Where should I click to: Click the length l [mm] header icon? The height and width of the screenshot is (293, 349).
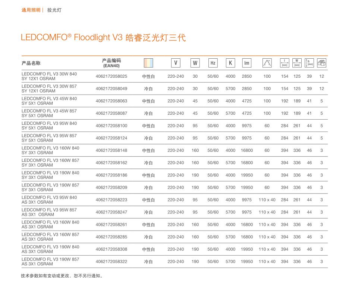point(284,63)
